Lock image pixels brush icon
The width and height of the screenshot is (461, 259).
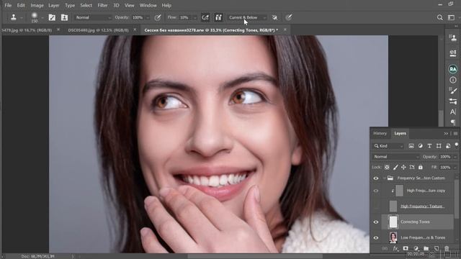[x=395, y=167]
